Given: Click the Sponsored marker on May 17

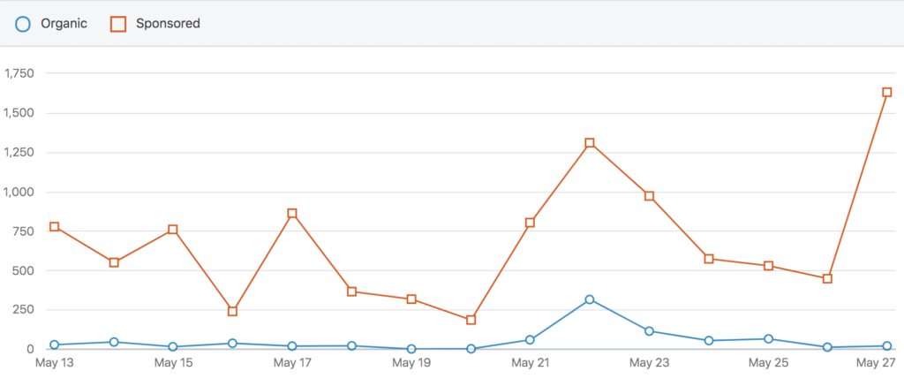Looking at the screenshot, I should [292, 214].
